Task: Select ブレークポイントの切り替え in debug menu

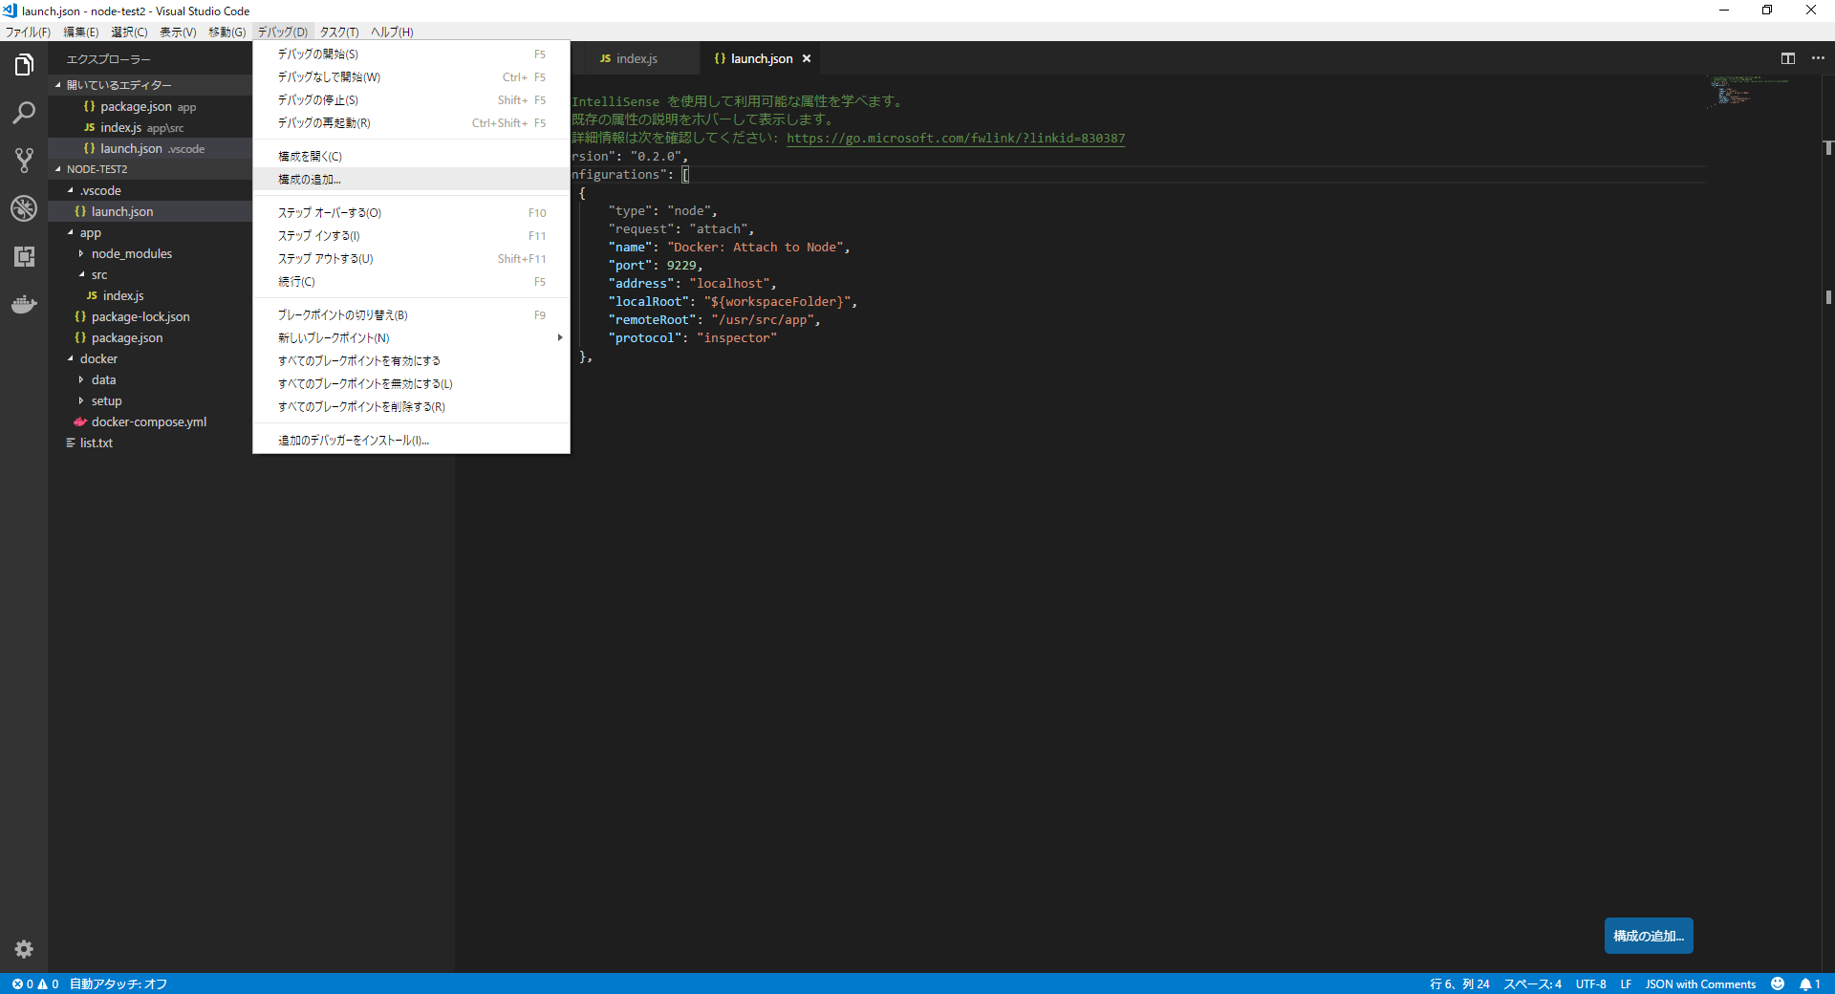Action: pyautogui.click(x=342, y=314)
